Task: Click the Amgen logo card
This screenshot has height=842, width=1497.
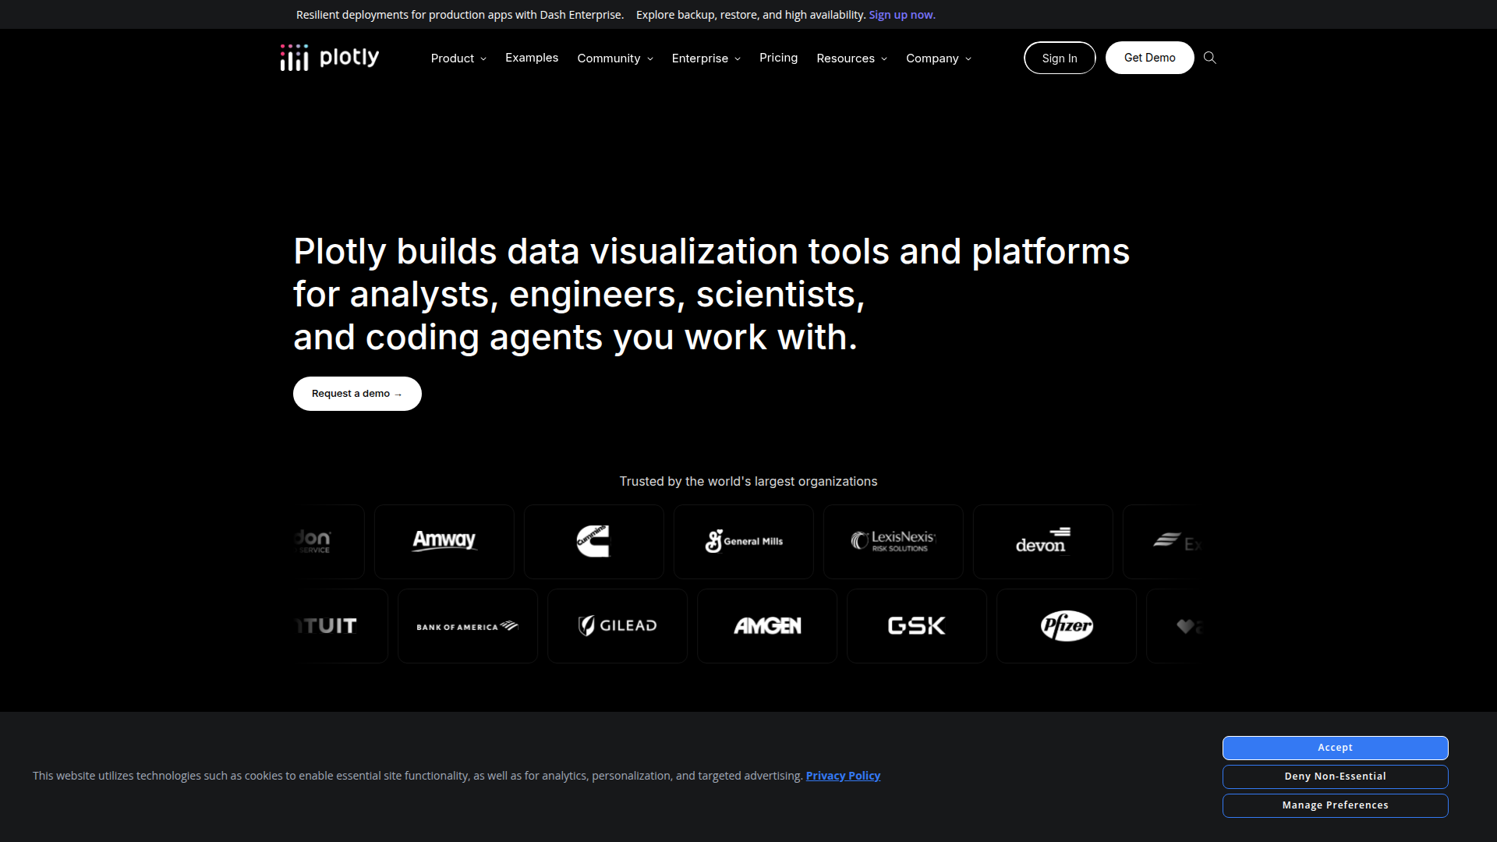Action: click(767, 626)
